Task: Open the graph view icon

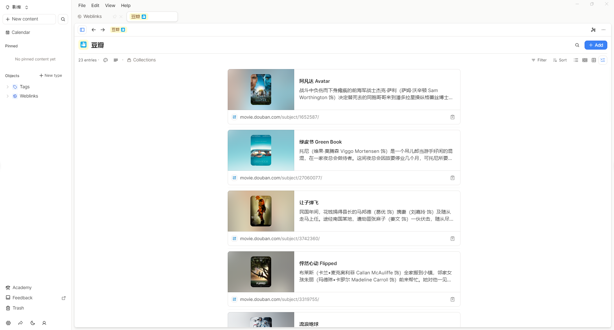Action: (x=593, y=30)
